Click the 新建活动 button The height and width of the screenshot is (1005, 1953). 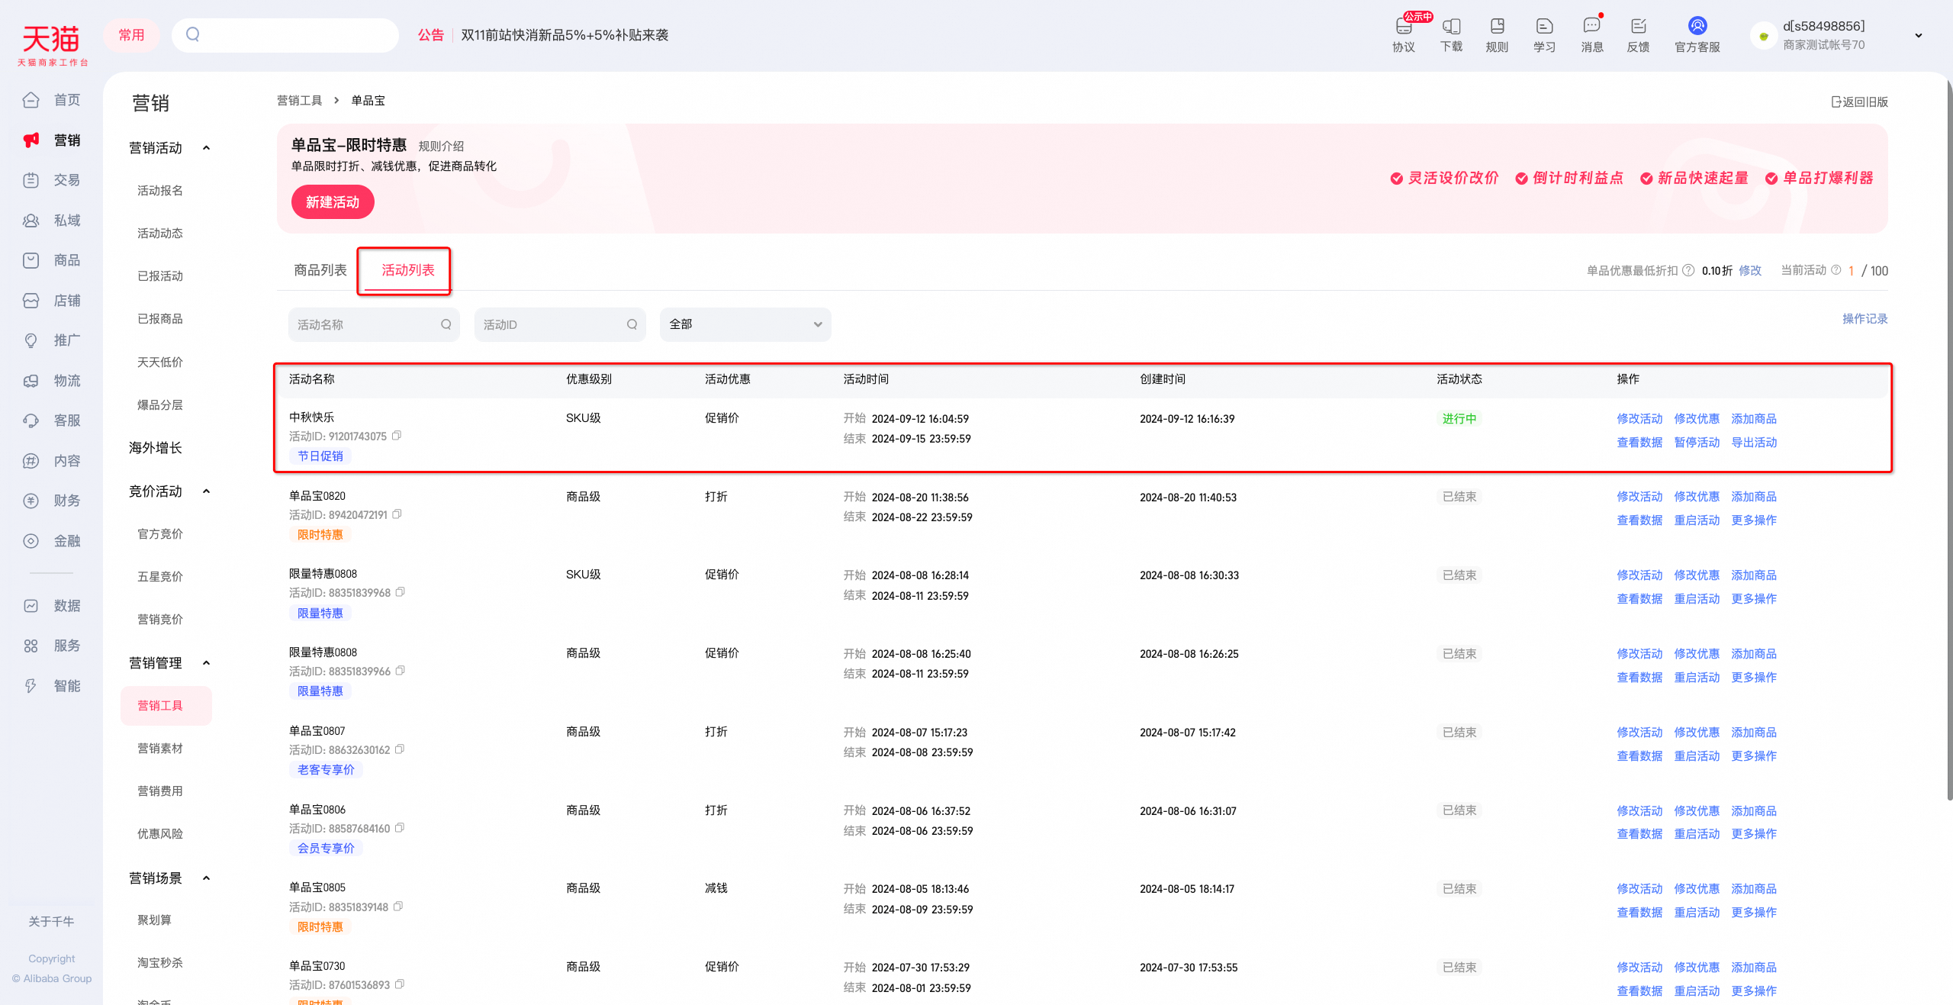(333, 202)
